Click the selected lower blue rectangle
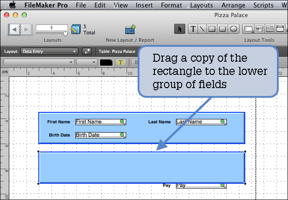Screen dimensions: 288x200 pos(142,167)
